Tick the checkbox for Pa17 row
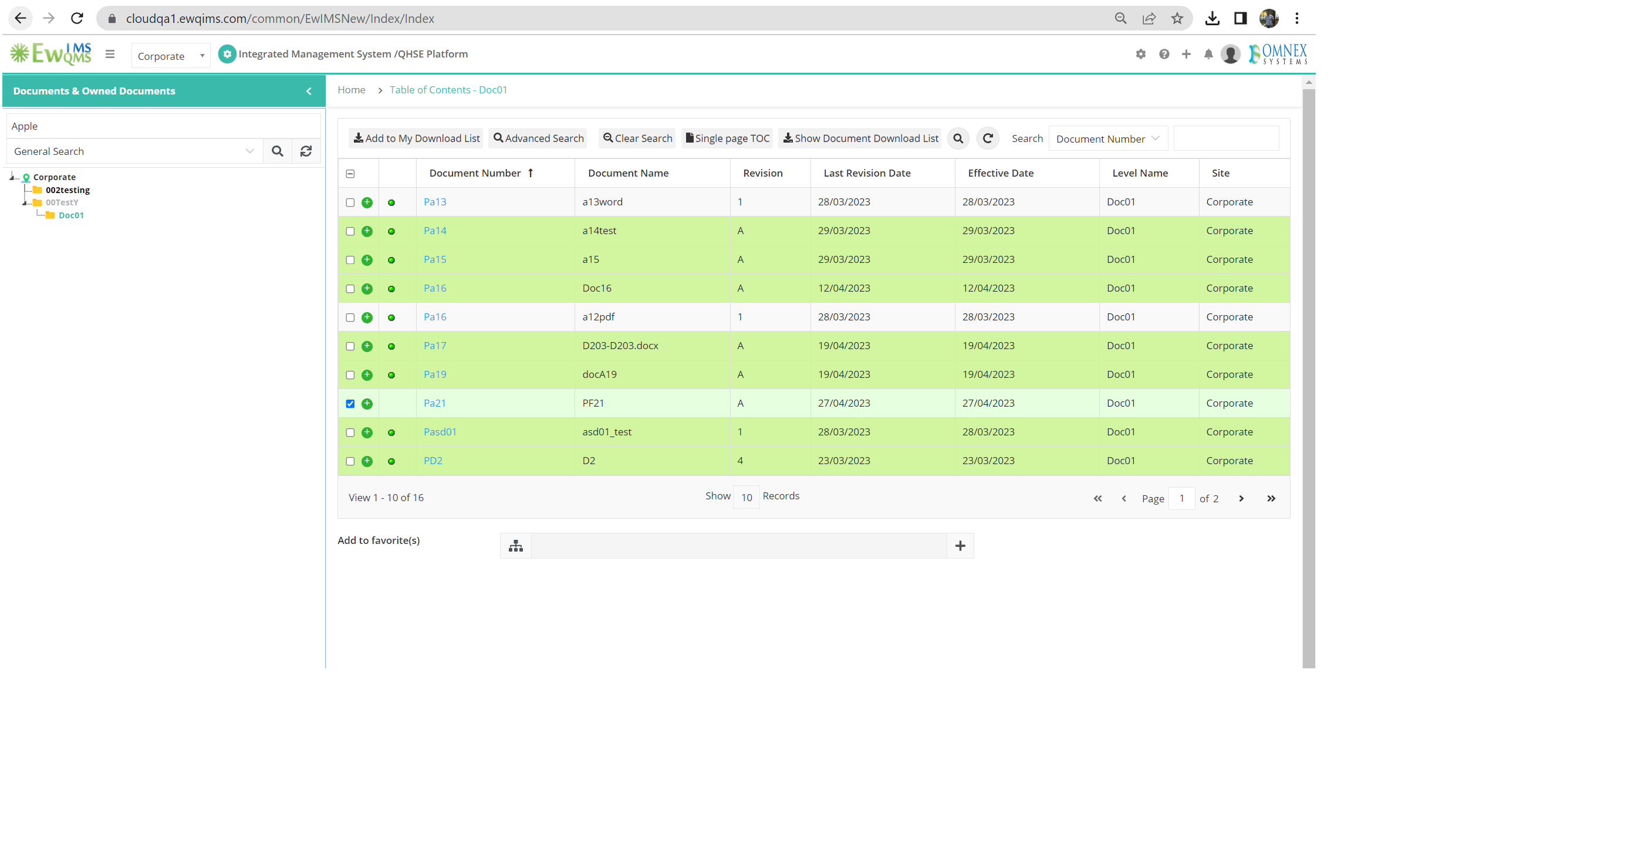The height and width of the screenshot is (852, 1628). pos(350,347)
